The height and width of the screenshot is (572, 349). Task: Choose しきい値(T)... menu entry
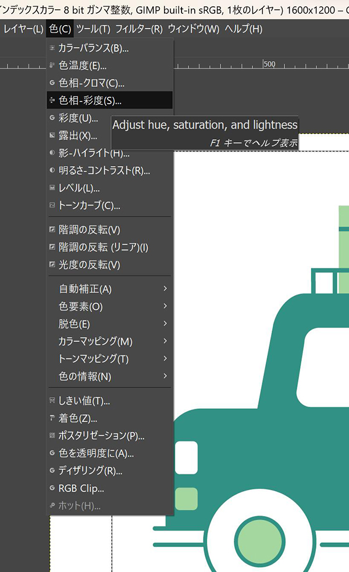(110, 401)
